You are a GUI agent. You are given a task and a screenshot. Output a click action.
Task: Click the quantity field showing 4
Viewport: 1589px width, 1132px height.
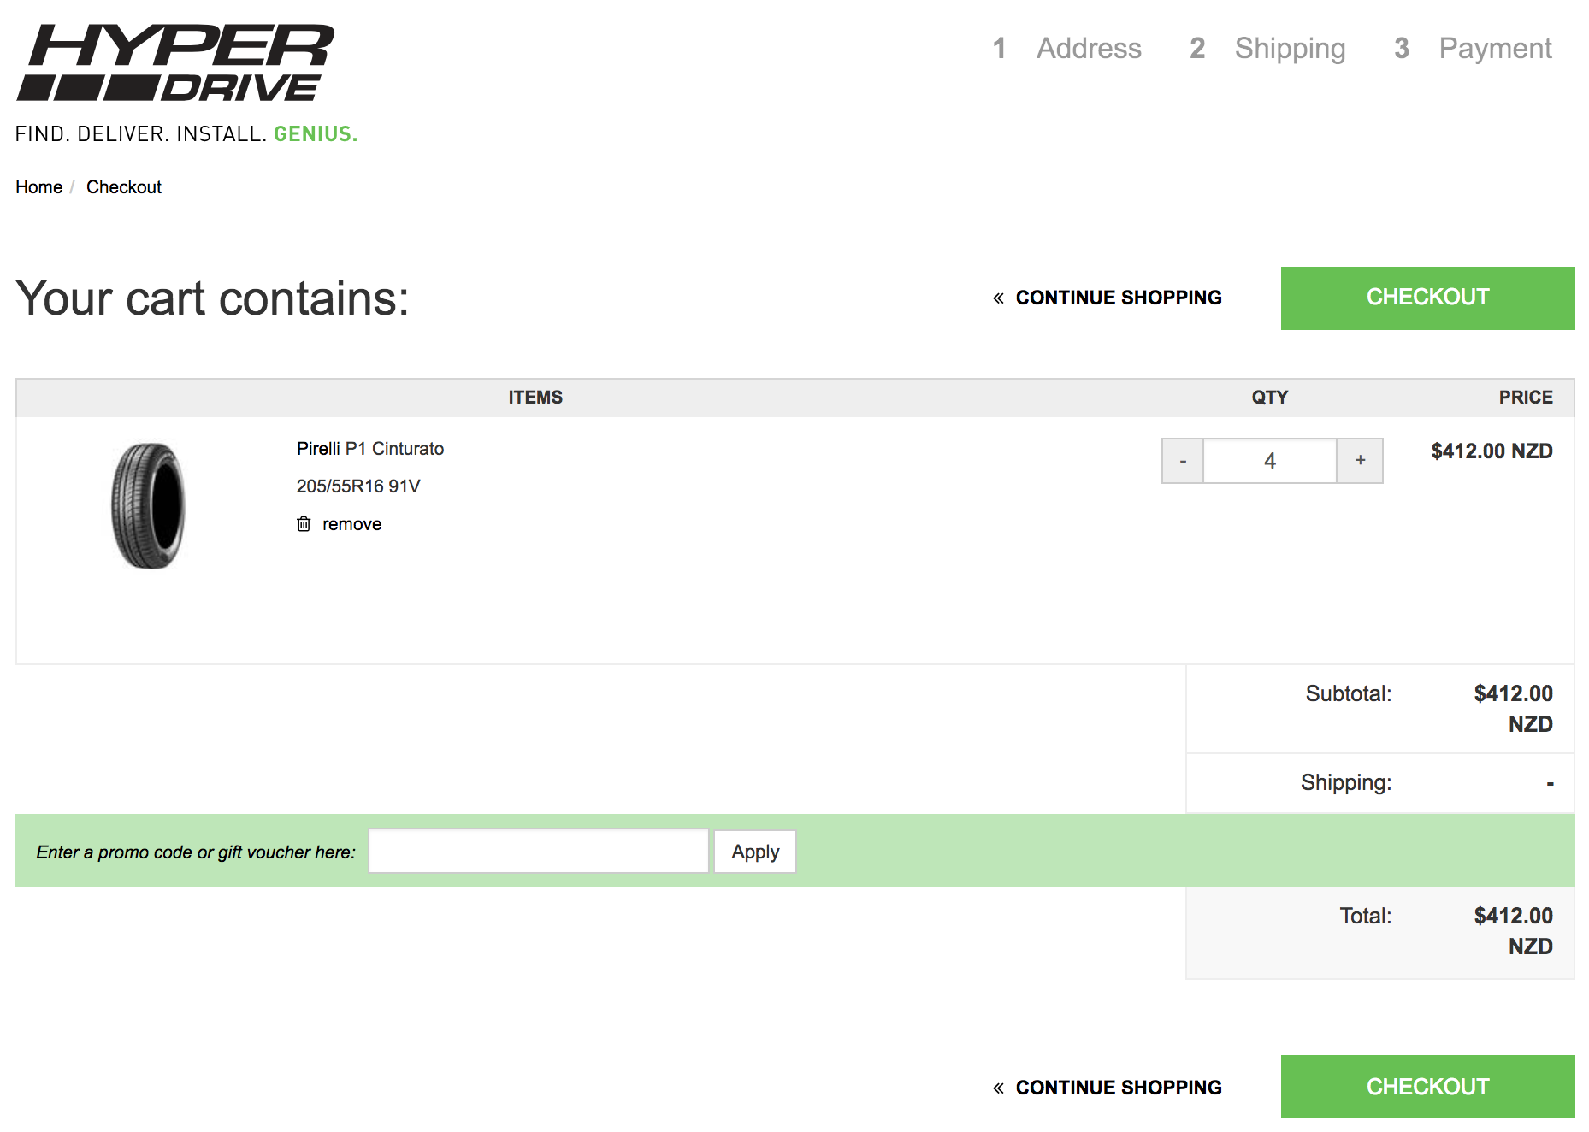[x=1270, y=461]
